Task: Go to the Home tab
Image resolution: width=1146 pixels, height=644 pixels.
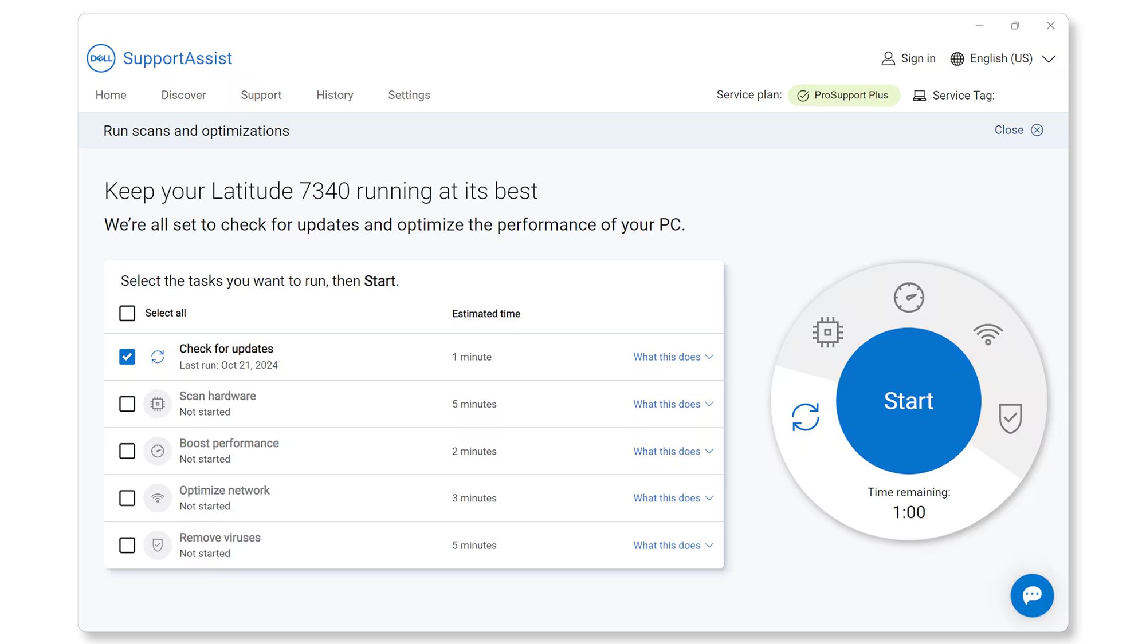Action: click(111, 95)
